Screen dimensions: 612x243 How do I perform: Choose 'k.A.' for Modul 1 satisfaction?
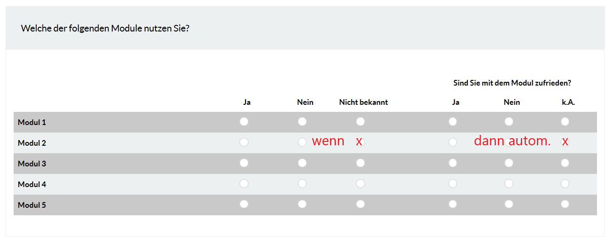(x=565, y=122)
